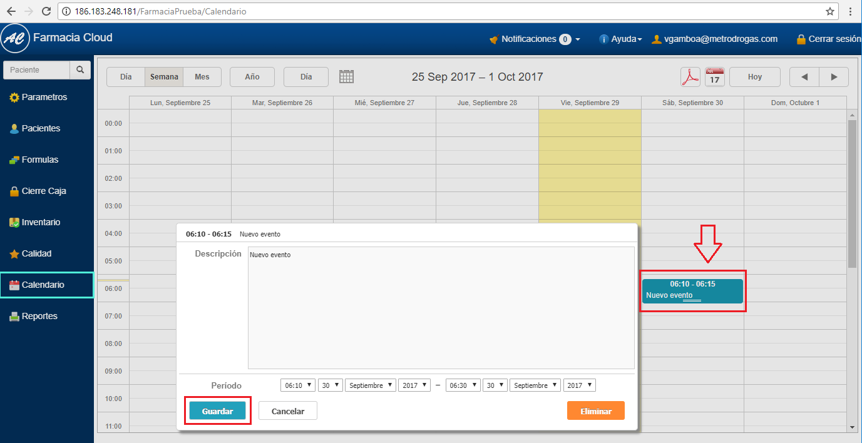Image resolution: width=862 pixels, height=443 pixels.
Task: Click the calendar vertical scrollbar
Action: tap(851, 194)
